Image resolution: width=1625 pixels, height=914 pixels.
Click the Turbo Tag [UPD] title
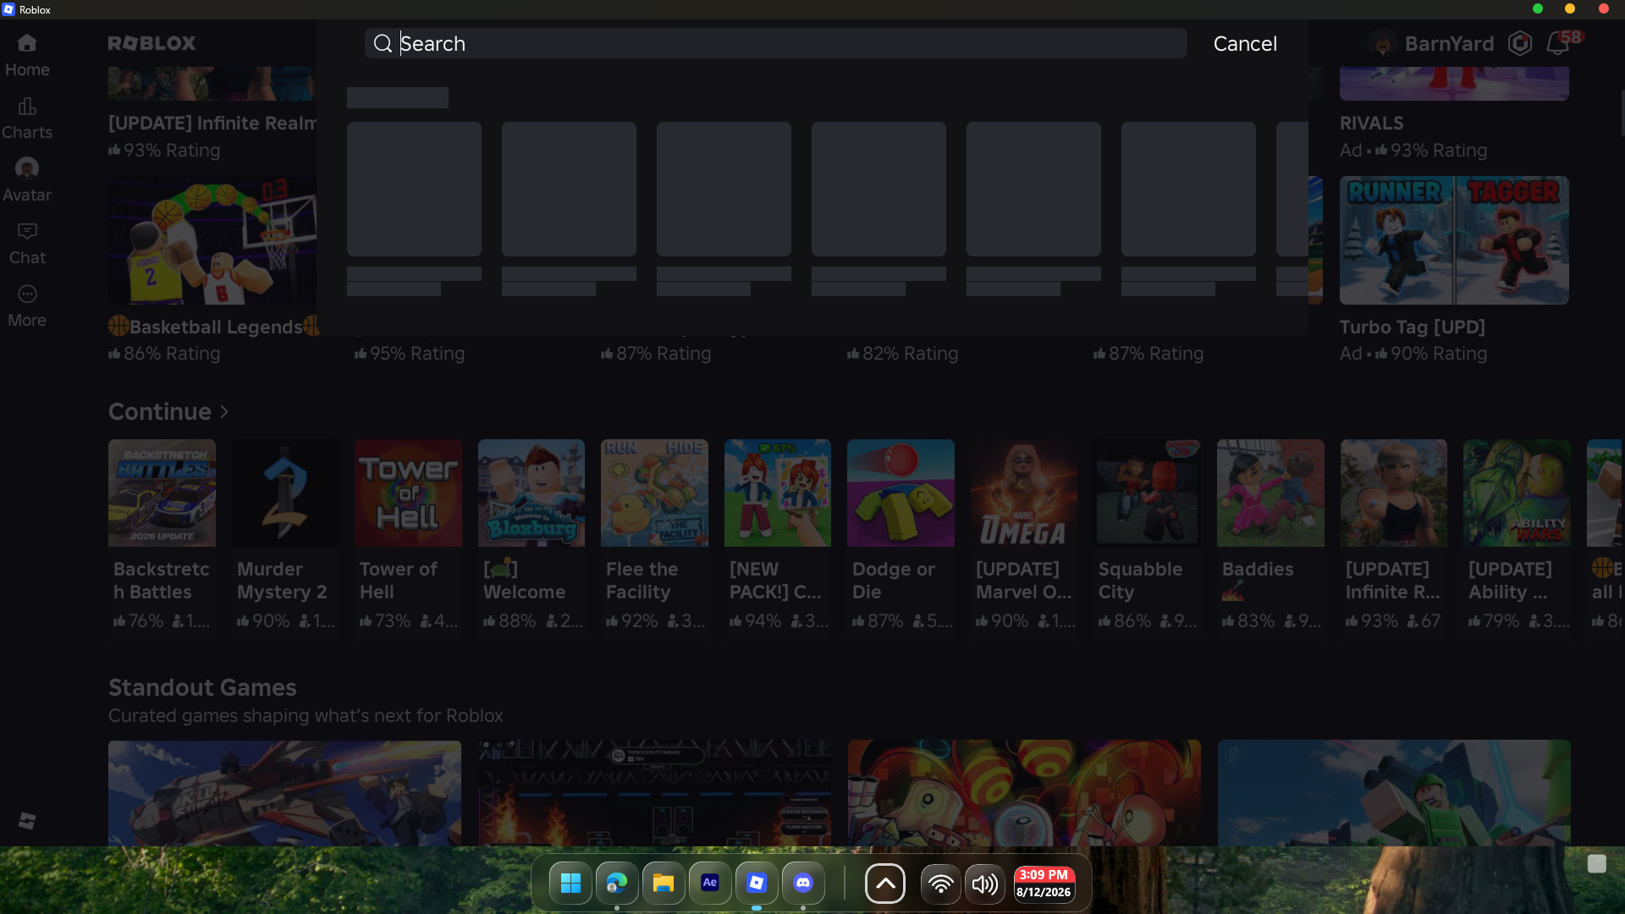[x=1412, y=327]
